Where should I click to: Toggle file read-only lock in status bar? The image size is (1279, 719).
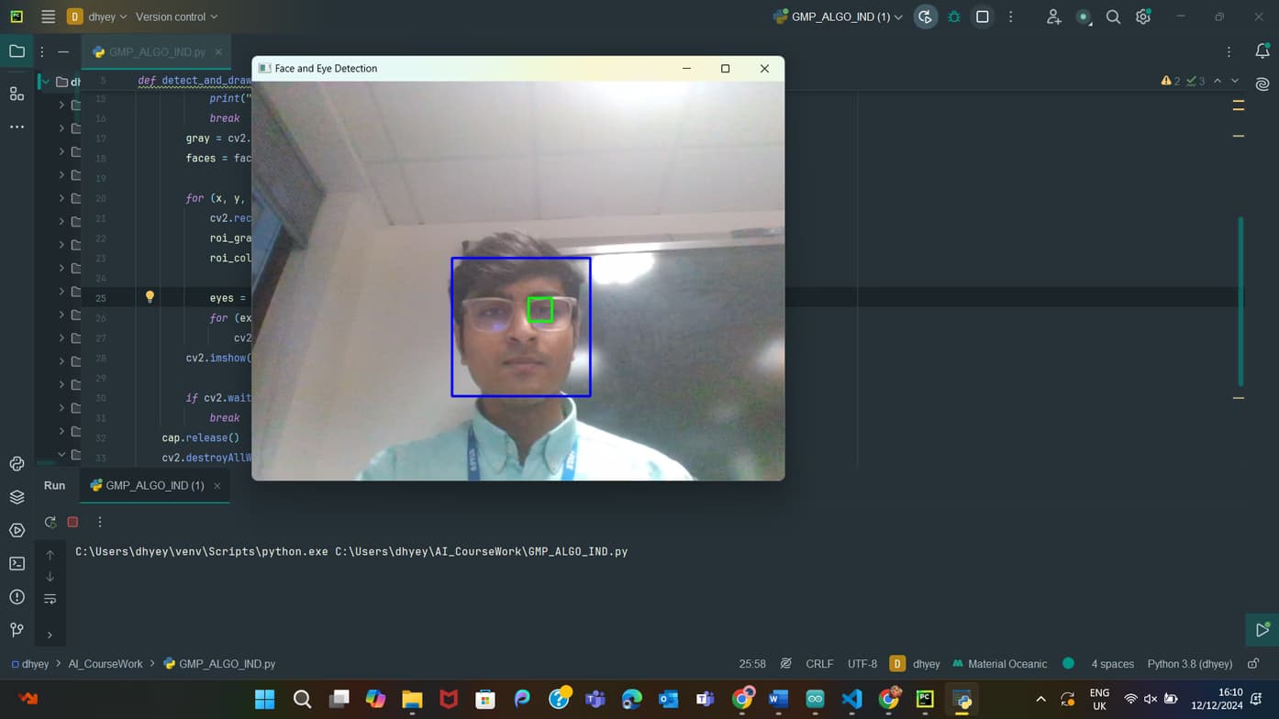click(x=1253, y=663)
